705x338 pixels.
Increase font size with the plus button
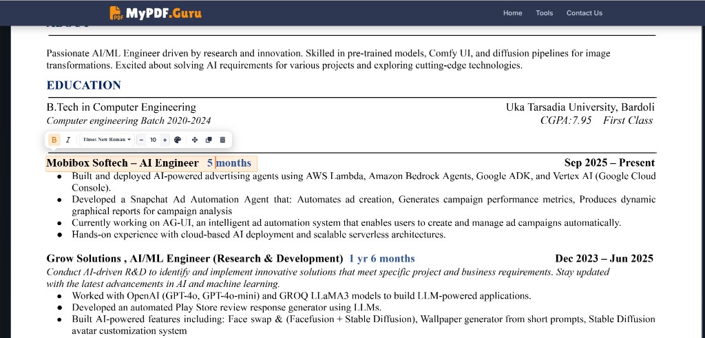[x=165, y=140]
